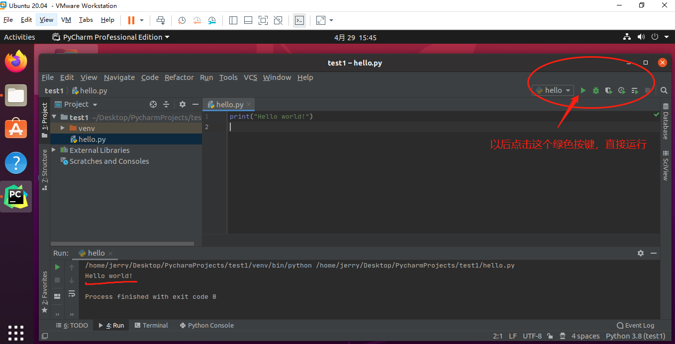
Task: Click 4 spaces indent setting
Action: pyautogui.click(x=585, y=336)
